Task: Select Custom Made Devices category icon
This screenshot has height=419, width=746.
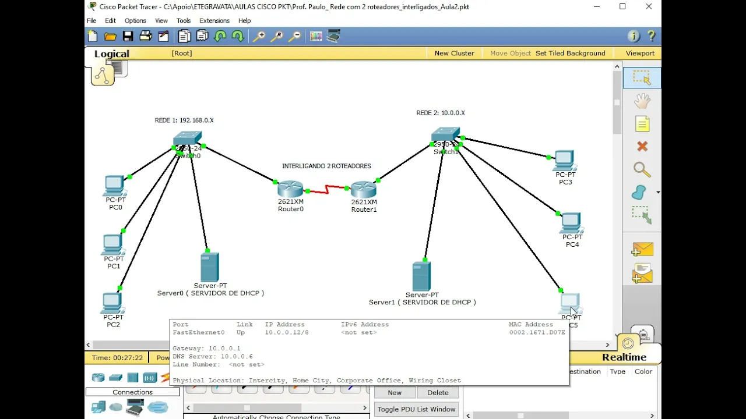Action: (x=135, y=407)
